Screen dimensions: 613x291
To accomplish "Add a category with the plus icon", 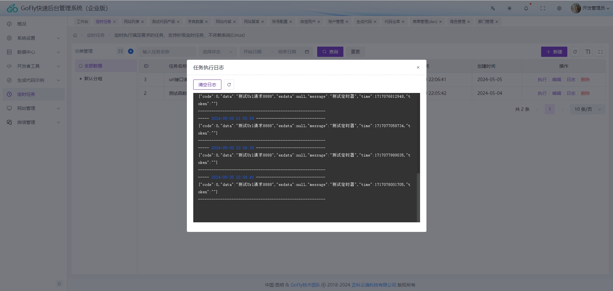I will click(x=131, y=51).
